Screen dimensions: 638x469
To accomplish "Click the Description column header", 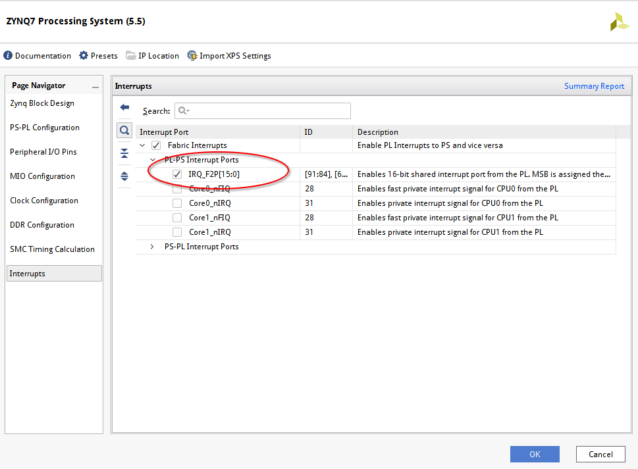I will (484, 132).
